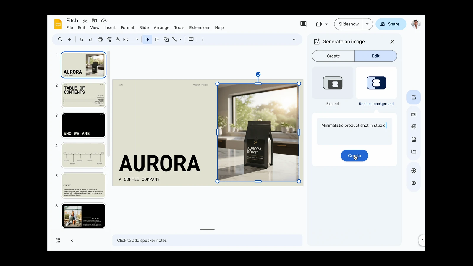
Task: Open the line tool dropdown arrow
Action: [x=180, y=39]
